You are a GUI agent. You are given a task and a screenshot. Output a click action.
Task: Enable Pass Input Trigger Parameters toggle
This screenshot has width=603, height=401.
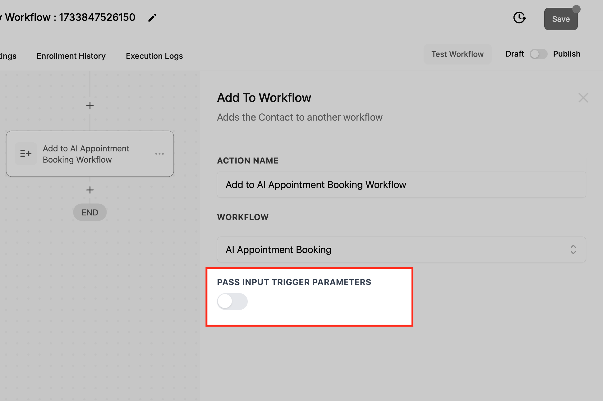pyautogui.click(x=232, y=301)
